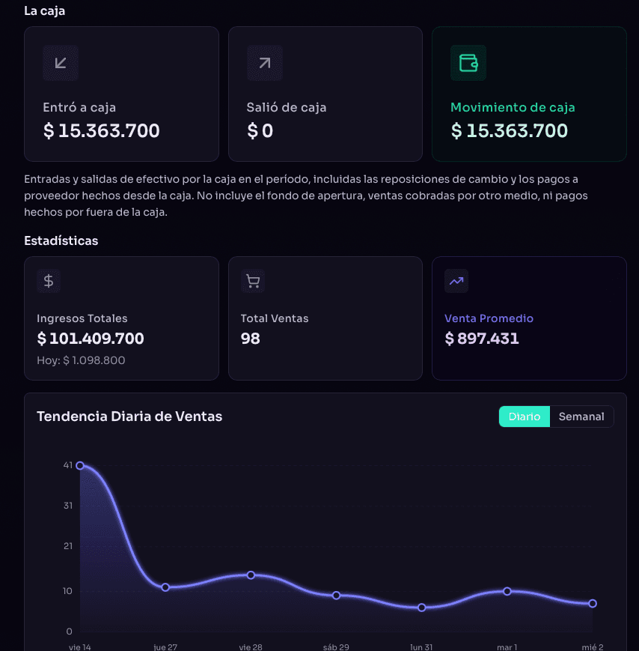Select the mar 1 data point on chart
639x651 pixels.
(x=507, y=591)
